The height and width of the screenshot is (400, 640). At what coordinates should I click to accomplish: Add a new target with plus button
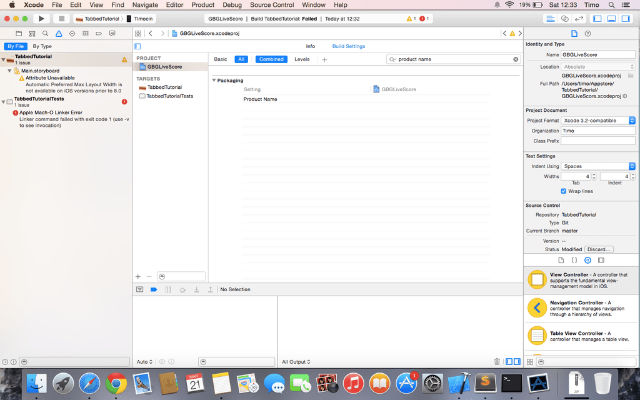tap(138, 277)
